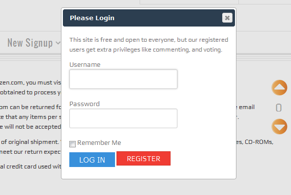Click the CD-ROMs text behind the dialog
Image resolution: width=291 pixels, height=195 pixels.
click(x=259, y=142)
